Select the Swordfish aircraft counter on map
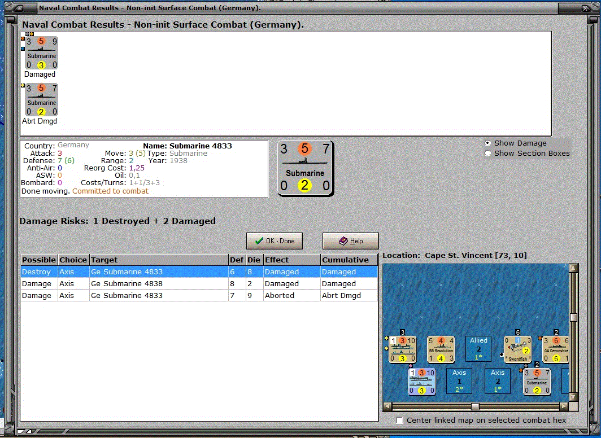The image size is (601, 438). (x=517, y=349)
